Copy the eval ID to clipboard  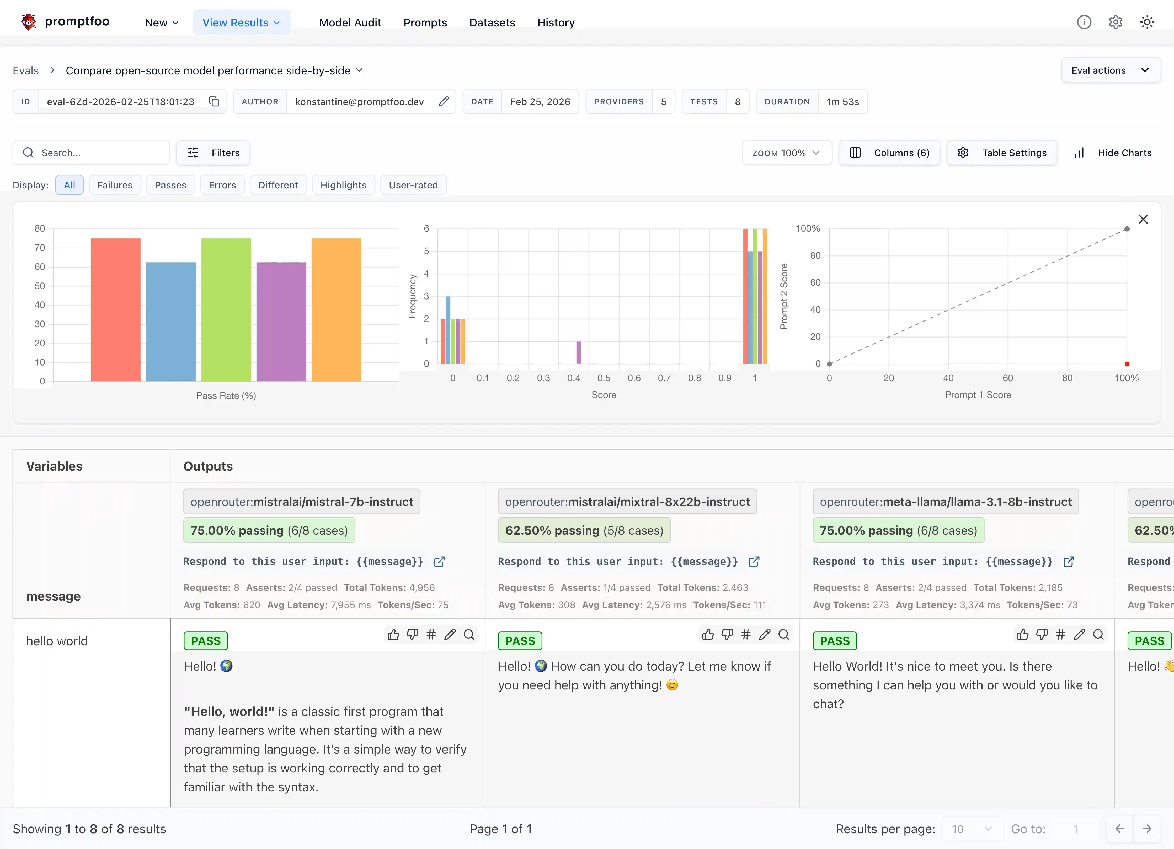click(214, 101)
